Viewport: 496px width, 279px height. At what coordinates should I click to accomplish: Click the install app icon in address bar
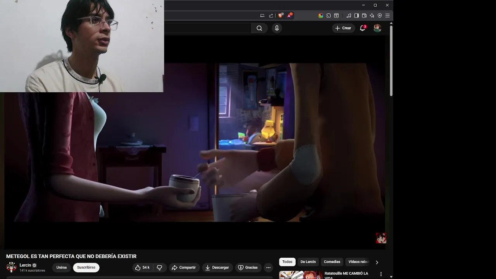tap(262, 15)
